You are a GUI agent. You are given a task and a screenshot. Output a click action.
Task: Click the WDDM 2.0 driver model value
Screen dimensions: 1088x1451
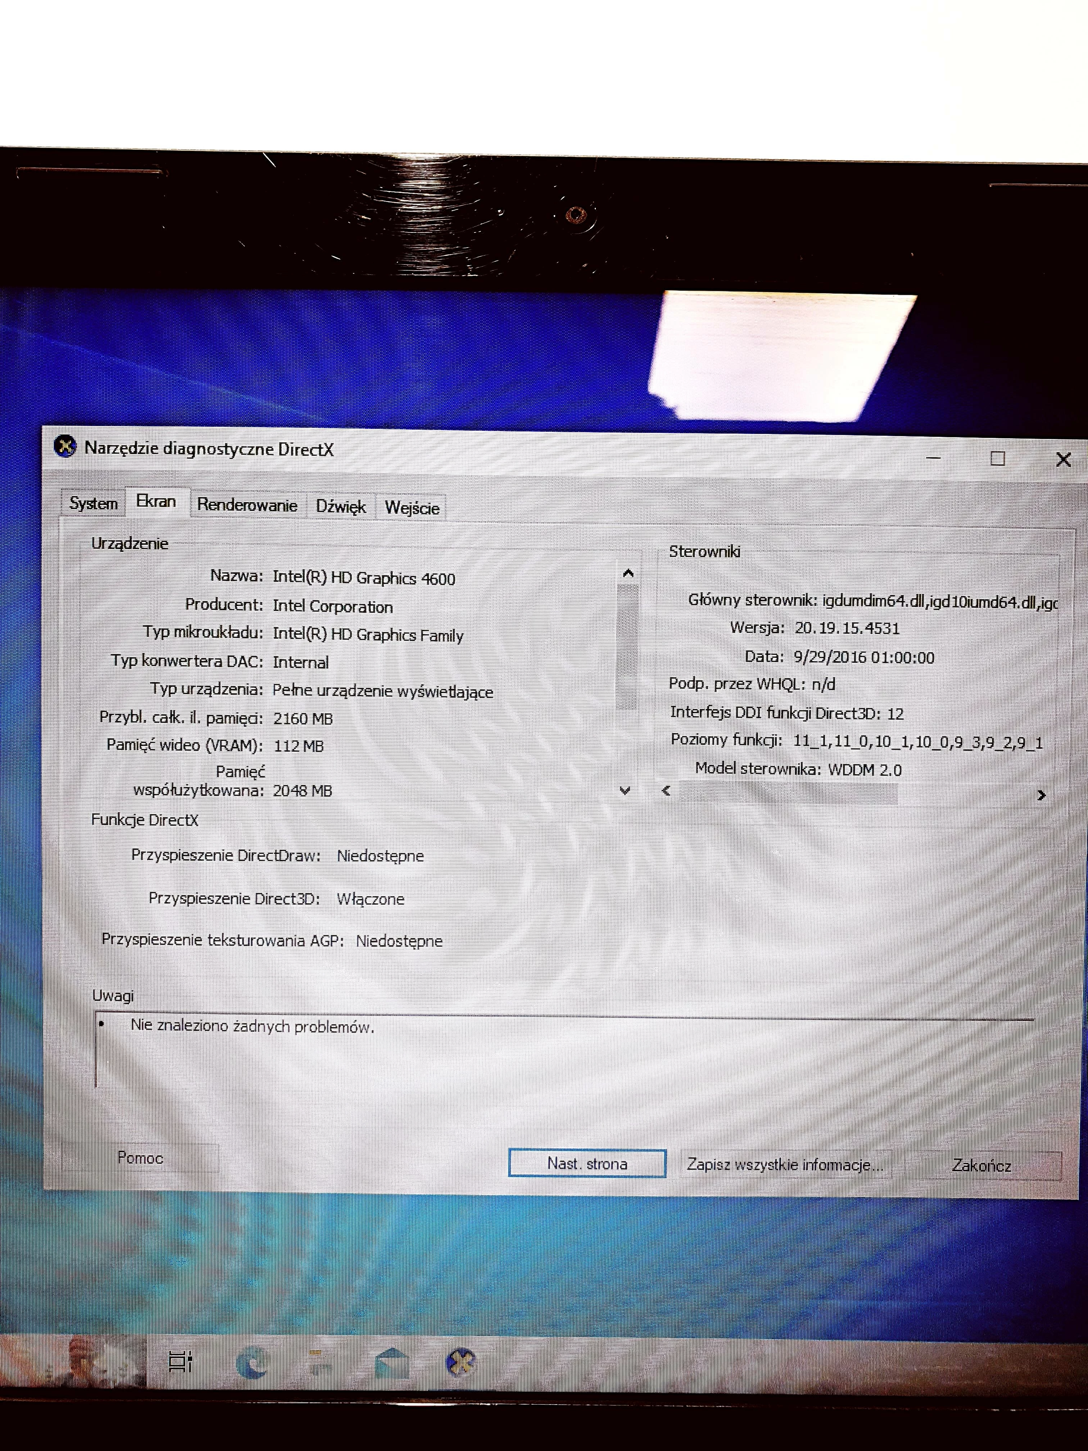(x=865, y=770)
